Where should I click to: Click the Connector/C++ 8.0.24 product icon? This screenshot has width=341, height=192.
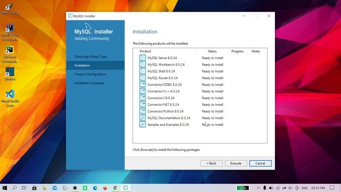point(142,91)
